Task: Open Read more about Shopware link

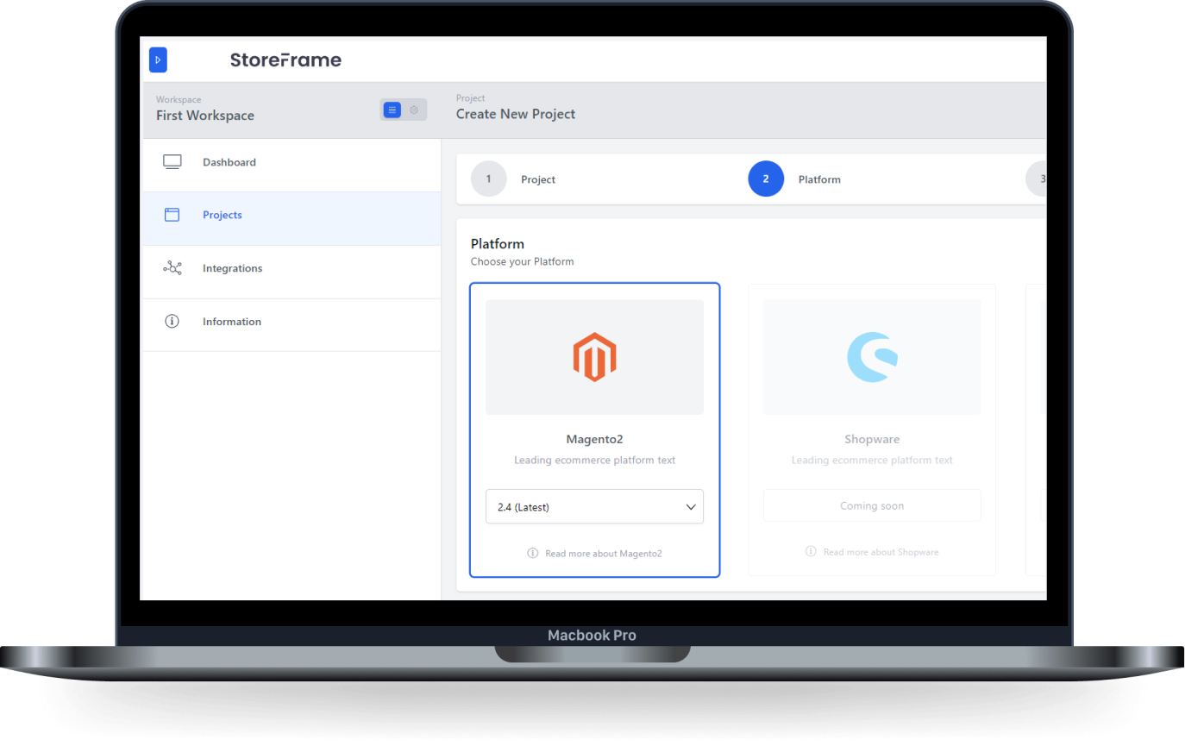Action: (x=881, y=552)
